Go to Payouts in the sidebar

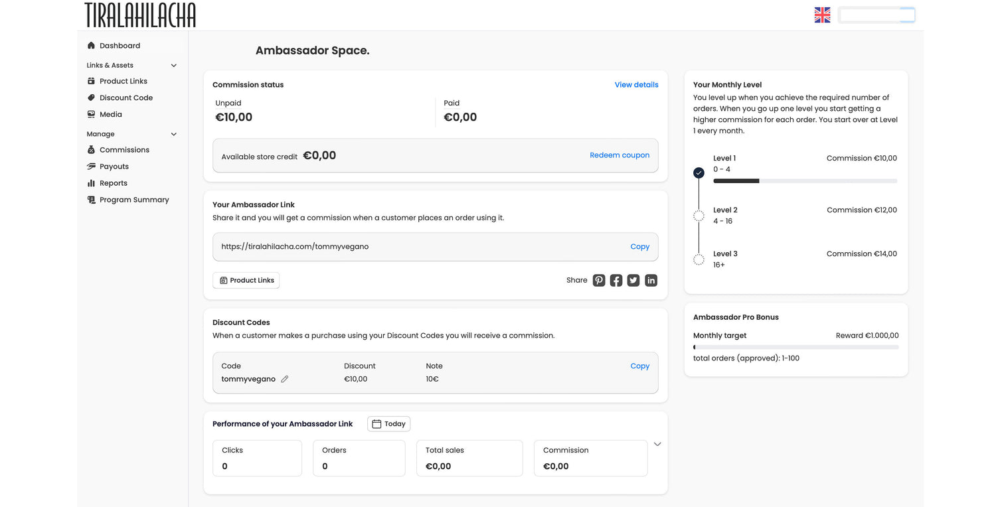(114, 167)
